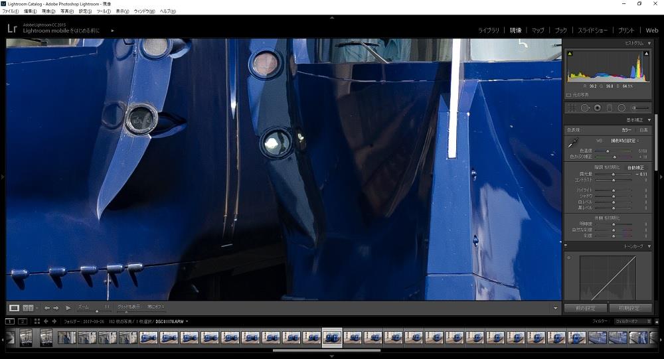This screenshot has width=664, height=359.
Task: Pick the white balance eyedropper
Action: [574, 142]
